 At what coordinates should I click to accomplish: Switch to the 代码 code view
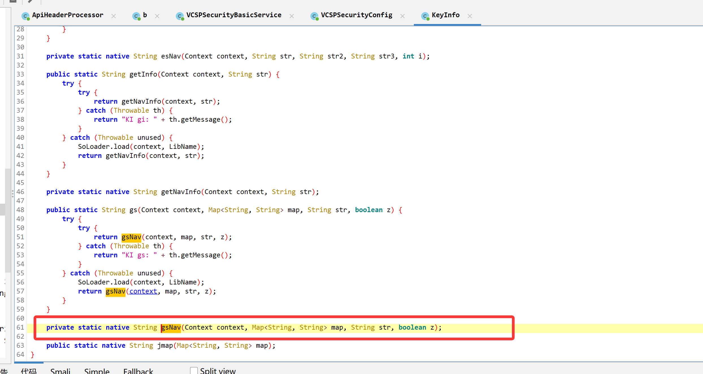pyautogui.click(x=29, y=371)
